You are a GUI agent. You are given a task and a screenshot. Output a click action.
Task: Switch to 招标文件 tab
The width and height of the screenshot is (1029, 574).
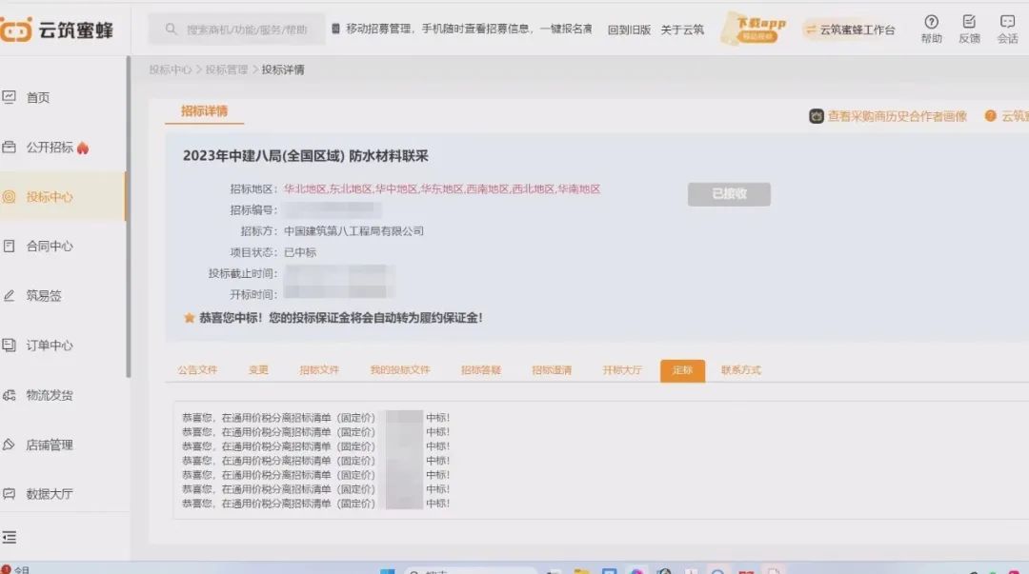319,370
